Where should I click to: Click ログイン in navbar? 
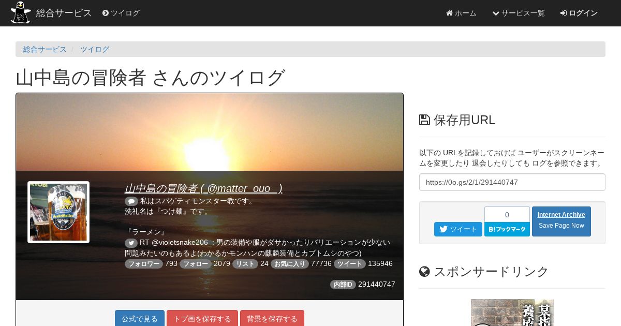[x=579, y=13]
